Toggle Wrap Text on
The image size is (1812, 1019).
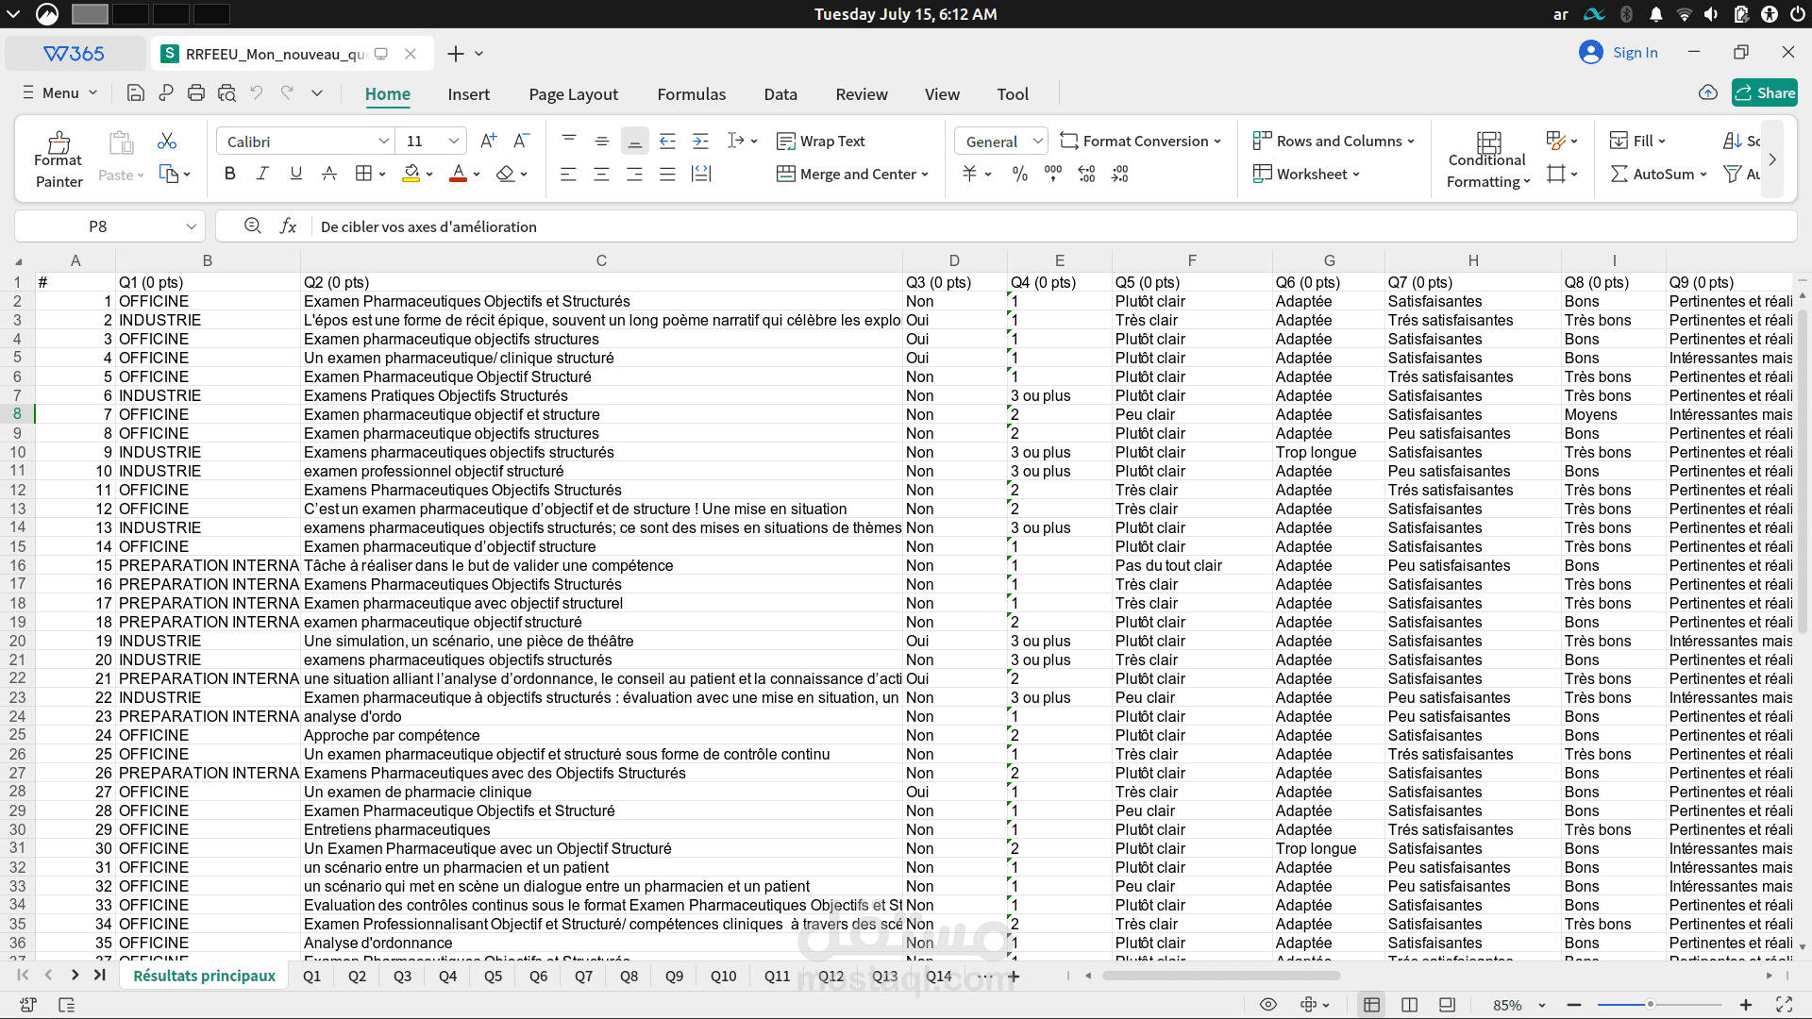point(820,141)
